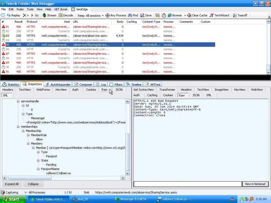
Task: Open the File menu
Action: coord(3,9)
